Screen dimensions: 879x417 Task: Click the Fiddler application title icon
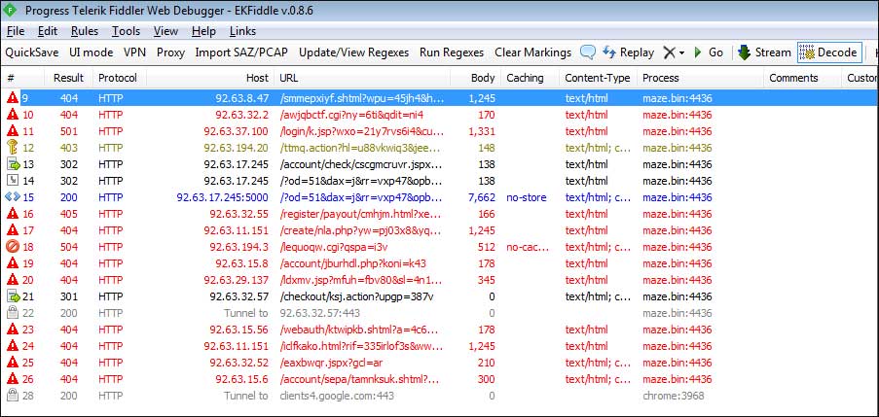click(12, 11)
